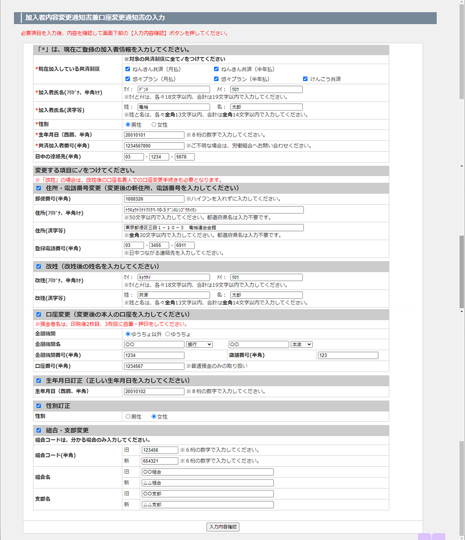The width and height of the screenshot is (465, 540).
Task: Toggle the 口座変更 section checkbox
Action: coord(39,315)
